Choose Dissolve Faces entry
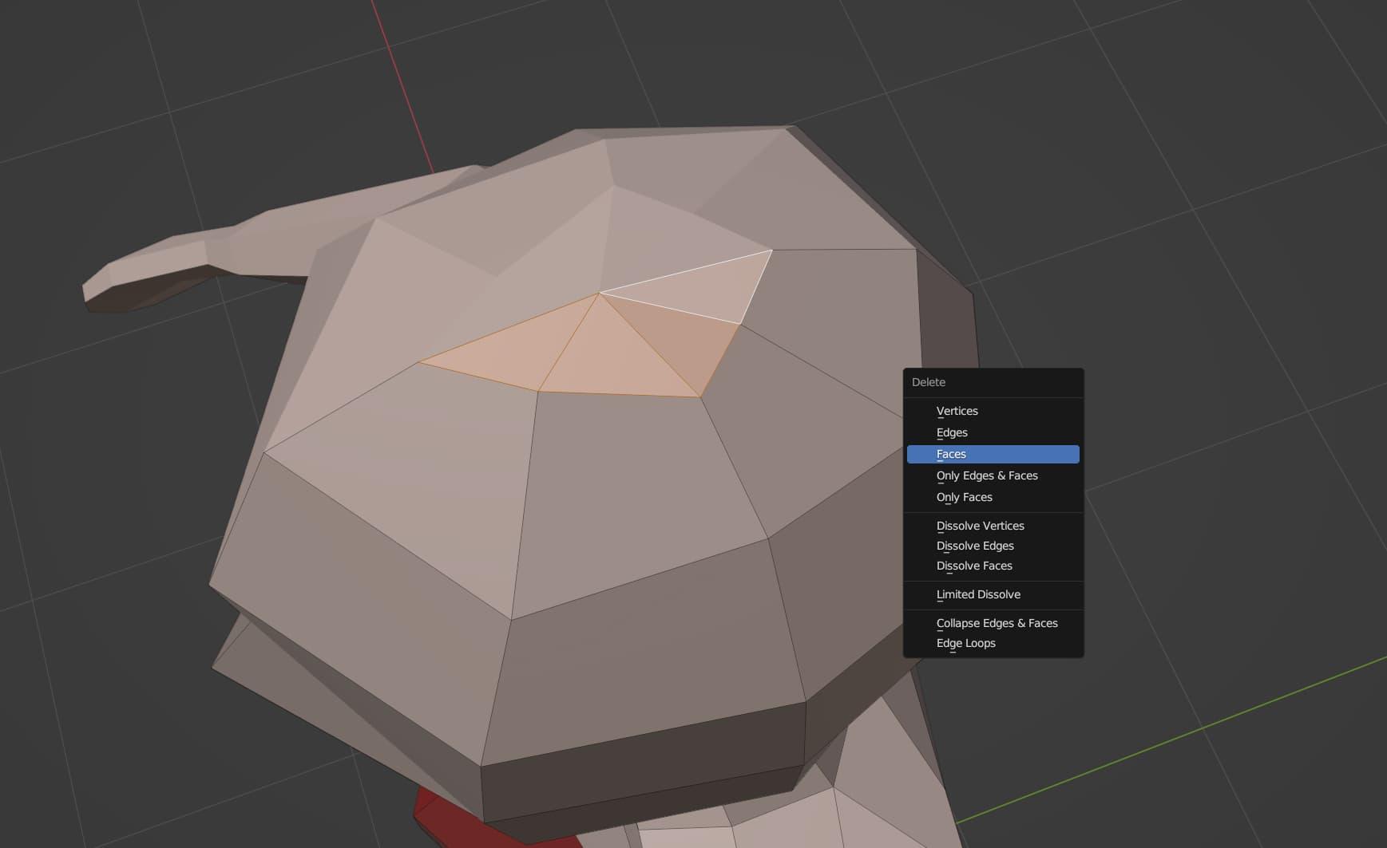 pyautogui.click(x=993, y=566)
